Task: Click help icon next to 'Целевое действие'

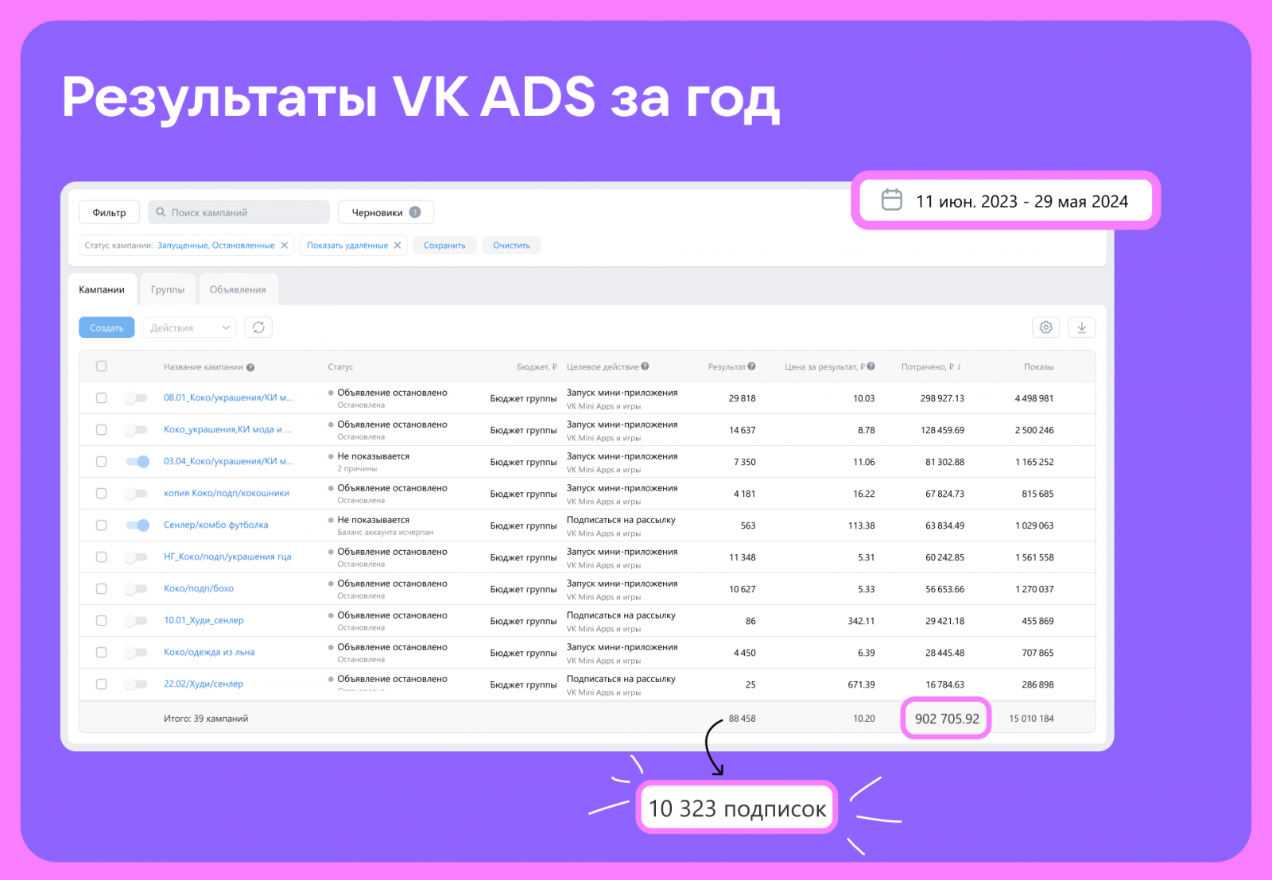Action: coord(646,366)
